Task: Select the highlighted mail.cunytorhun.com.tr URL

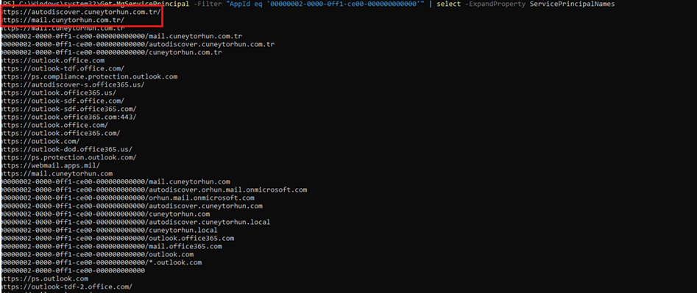Action: 63,21
